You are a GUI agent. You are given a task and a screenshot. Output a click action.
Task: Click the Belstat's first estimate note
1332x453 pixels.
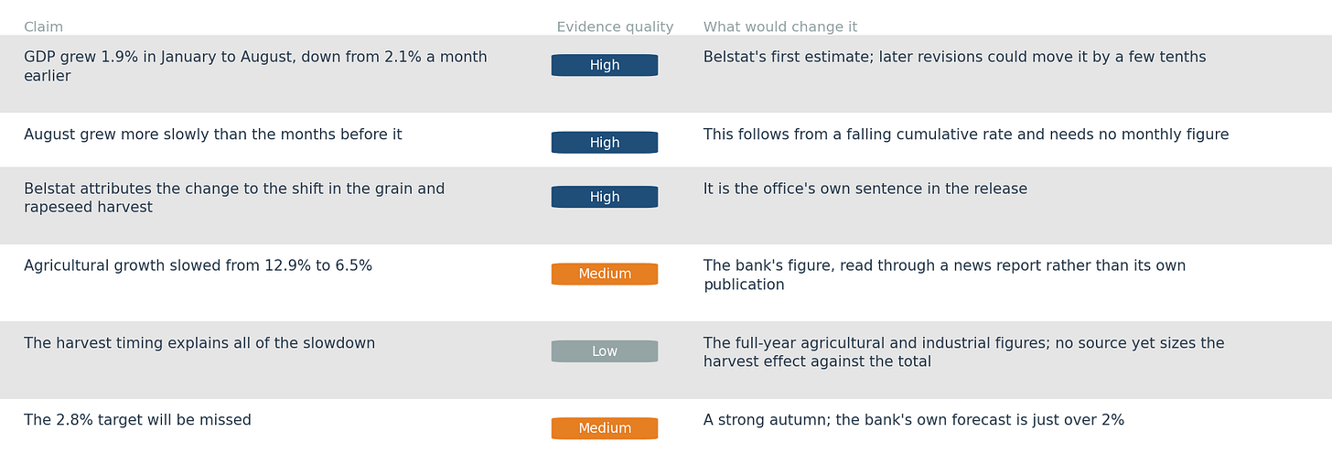tap(954, 58)
